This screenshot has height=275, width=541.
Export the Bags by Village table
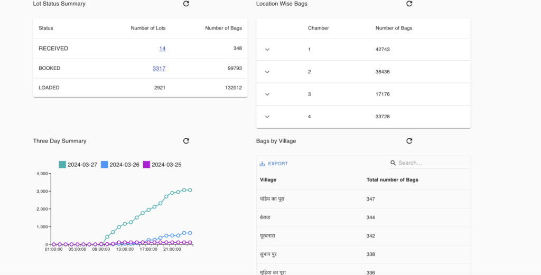(x=274, y=164)
